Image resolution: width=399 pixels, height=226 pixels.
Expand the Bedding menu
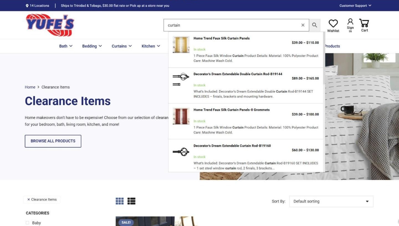point(92,46)
